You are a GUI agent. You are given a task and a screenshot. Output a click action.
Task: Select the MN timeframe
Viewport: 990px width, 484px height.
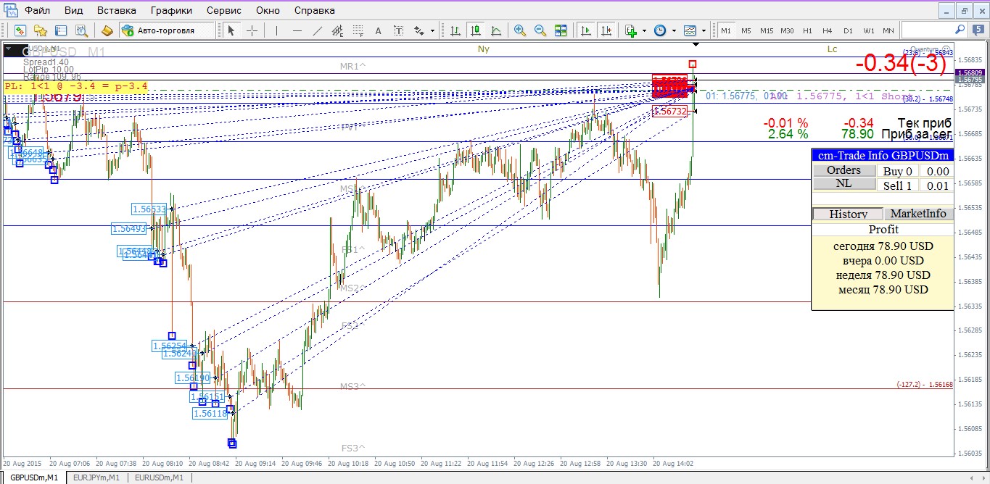888,30
